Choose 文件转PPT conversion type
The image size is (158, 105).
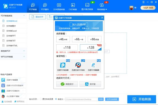click(12, 36)
